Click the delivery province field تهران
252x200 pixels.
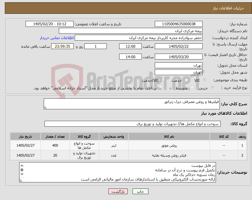[x=179, y=65]
